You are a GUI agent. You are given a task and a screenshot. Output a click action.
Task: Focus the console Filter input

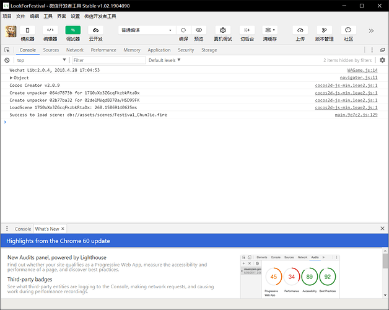coord(108,60)
